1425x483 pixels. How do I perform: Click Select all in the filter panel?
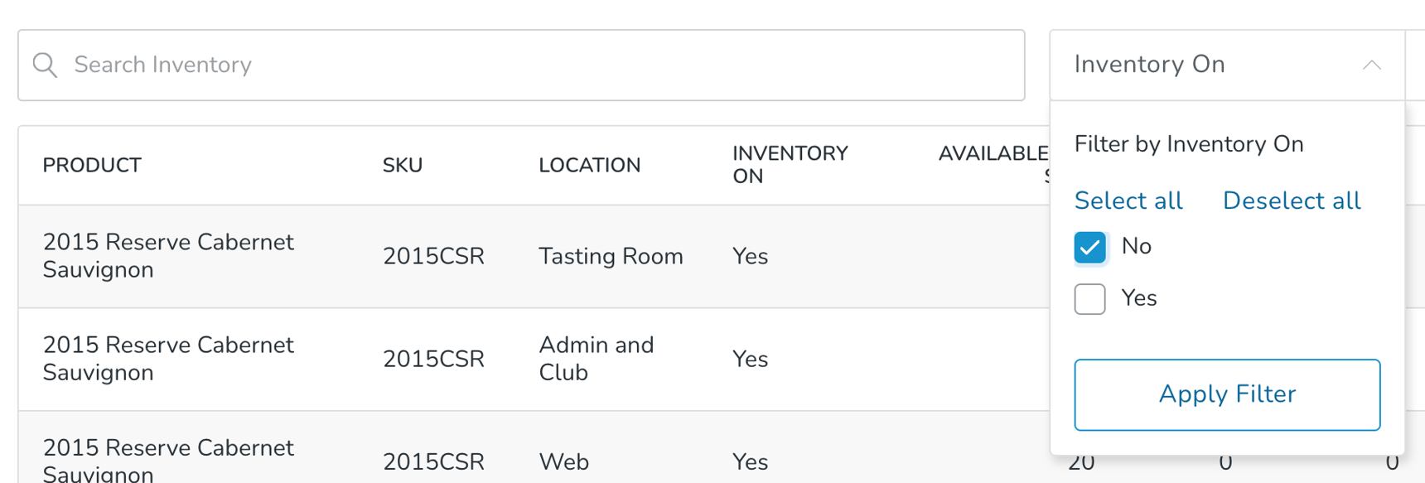click(1128, 200)
